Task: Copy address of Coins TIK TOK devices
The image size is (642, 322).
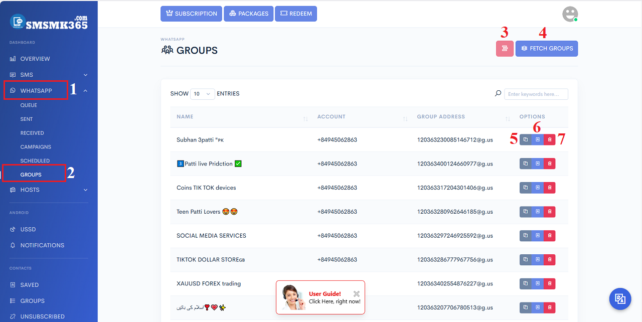Action: (525, 188)
